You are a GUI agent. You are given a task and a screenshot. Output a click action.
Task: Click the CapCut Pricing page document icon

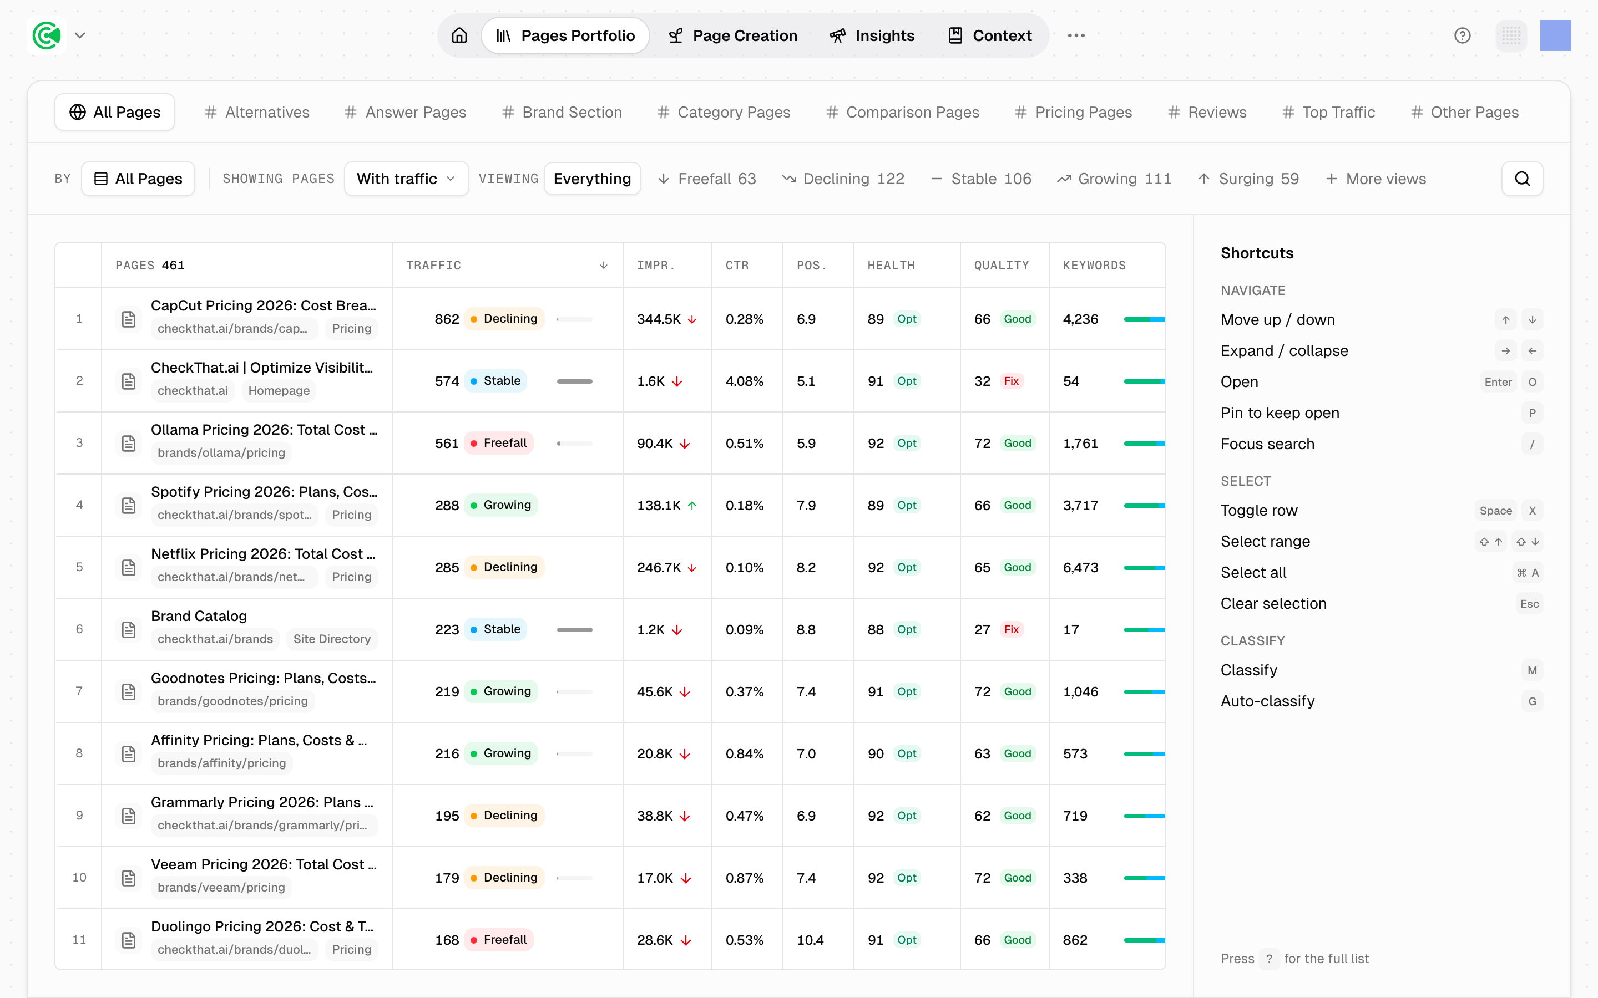point(129,319)
